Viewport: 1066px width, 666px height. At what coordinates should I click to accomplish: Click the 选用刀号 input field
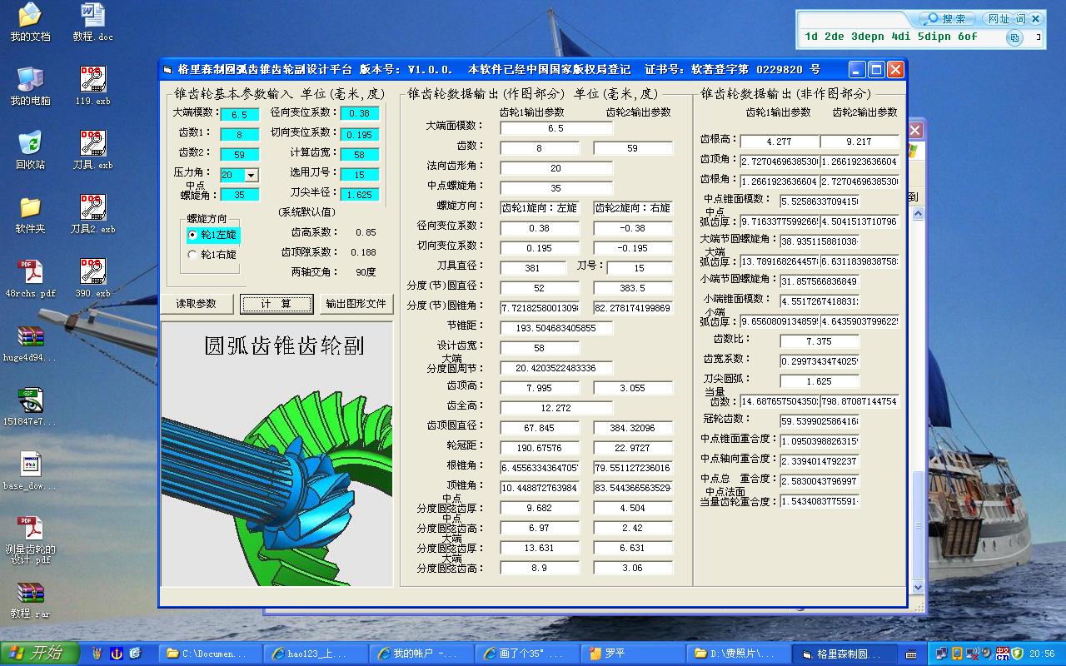pyautogui.click(x=360, y=174)
